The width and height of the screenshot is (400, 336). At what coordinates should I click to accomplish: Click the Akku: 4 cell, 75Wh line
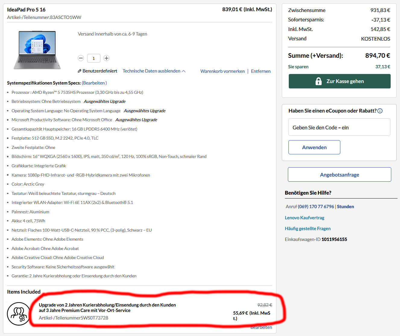coord(28,221)
